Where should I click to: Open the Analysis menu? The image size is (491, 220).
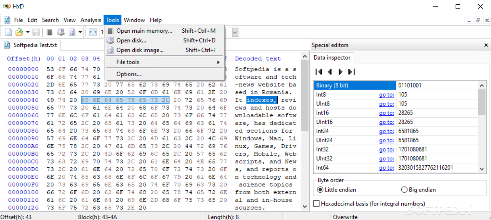pos(91,20)
